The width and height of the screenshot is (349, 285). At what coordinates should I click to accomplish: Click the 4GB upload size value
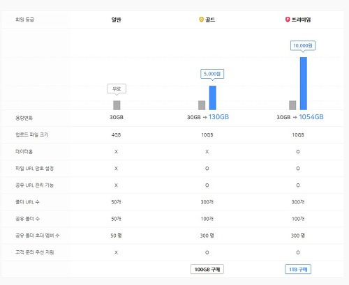point(116,135)
